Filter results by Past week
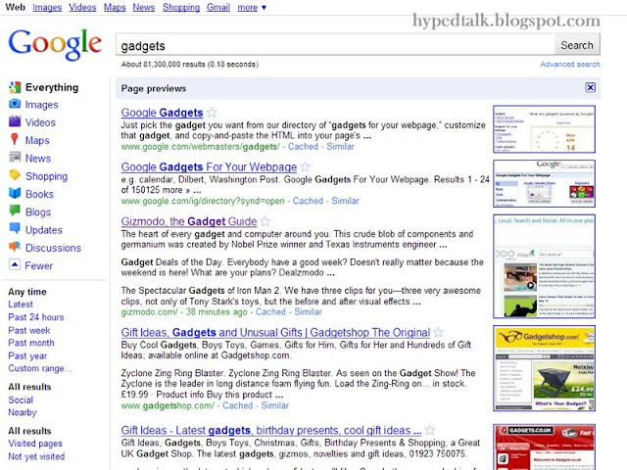The height and width of the screenshot is (470, 627). 29,330
